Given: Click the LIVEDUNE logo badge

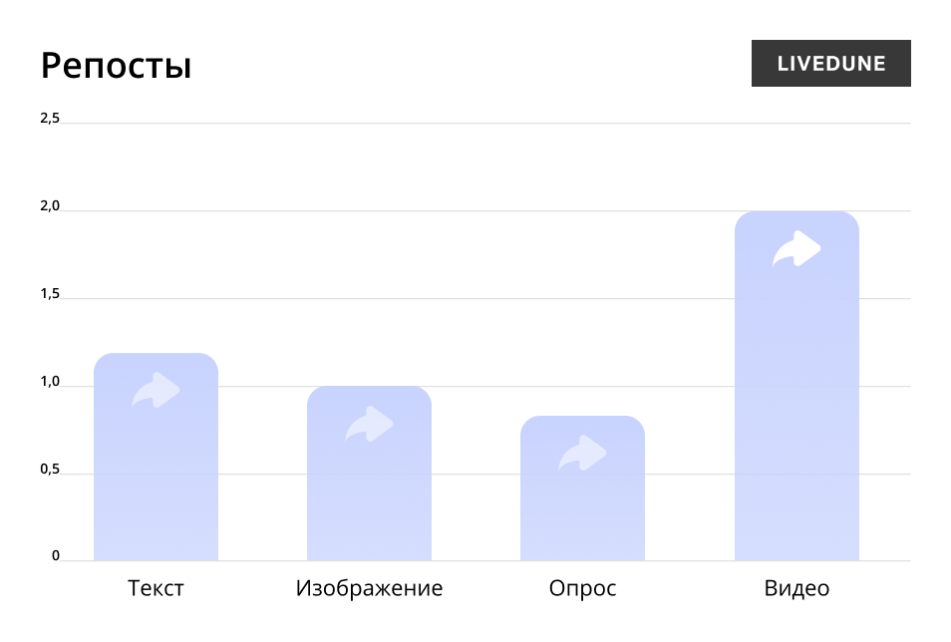Looking at the screenshot, I should click(x=830, y=64).
